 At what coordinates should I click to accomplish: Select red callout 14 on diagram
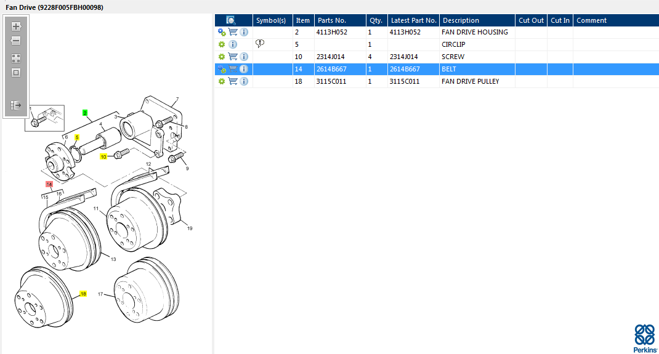click(x=49, y=184)
